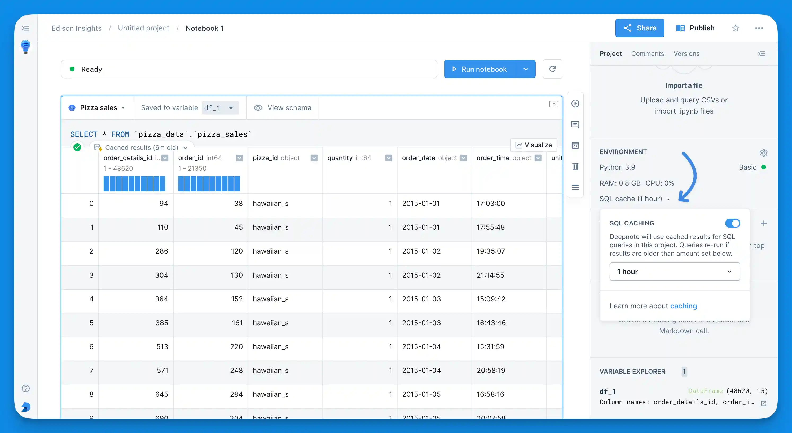Click the restart machine refresh icon
Image resolution: width=792 pixels, height=433 pixels.
tap(552, 69)
